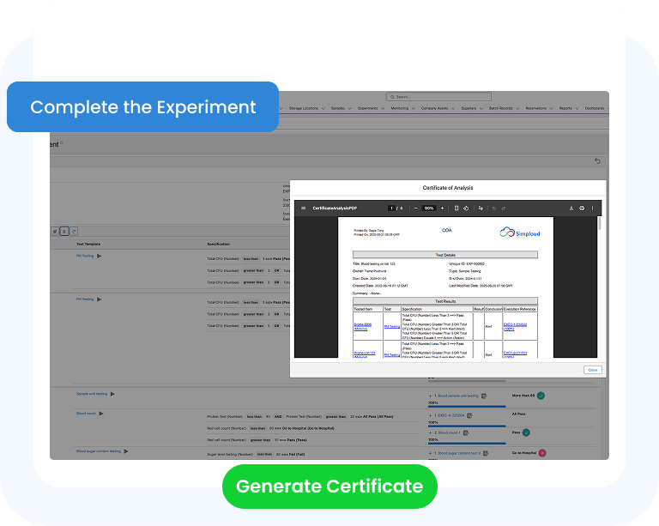Select the draw annotation tool in PDF toolbar
Viewport: 659px width, 526px height.
[481, 208]
